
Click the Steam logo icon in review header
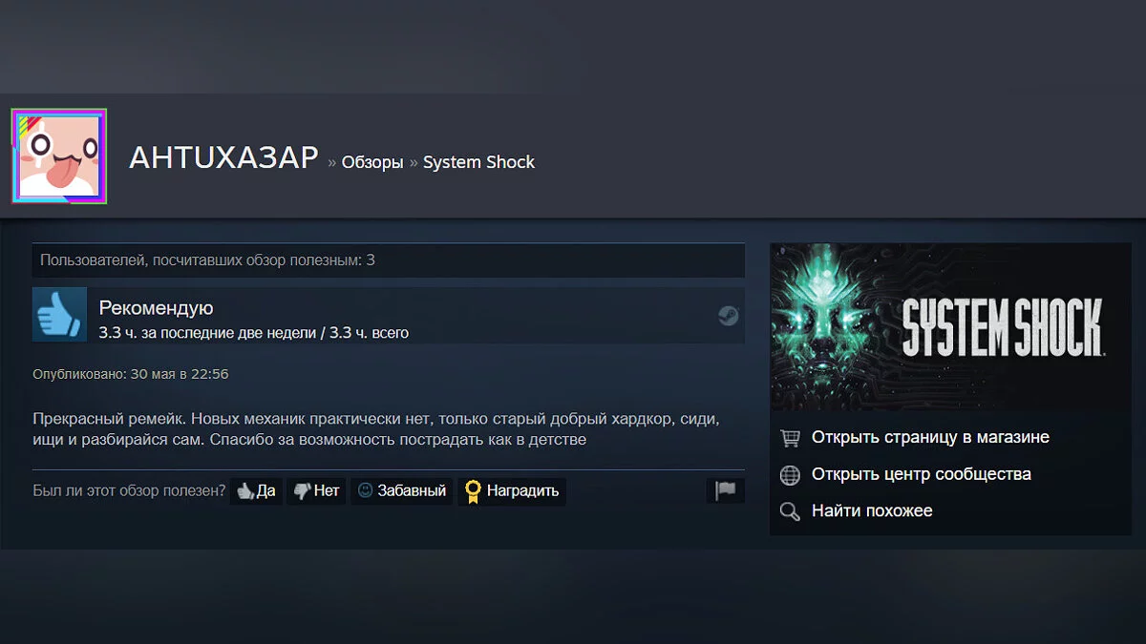[729, 316]
